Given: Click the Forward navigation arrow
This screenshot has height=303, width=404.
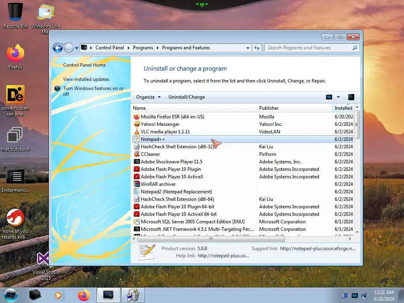Looking at the screenshot, I should 69,48.
